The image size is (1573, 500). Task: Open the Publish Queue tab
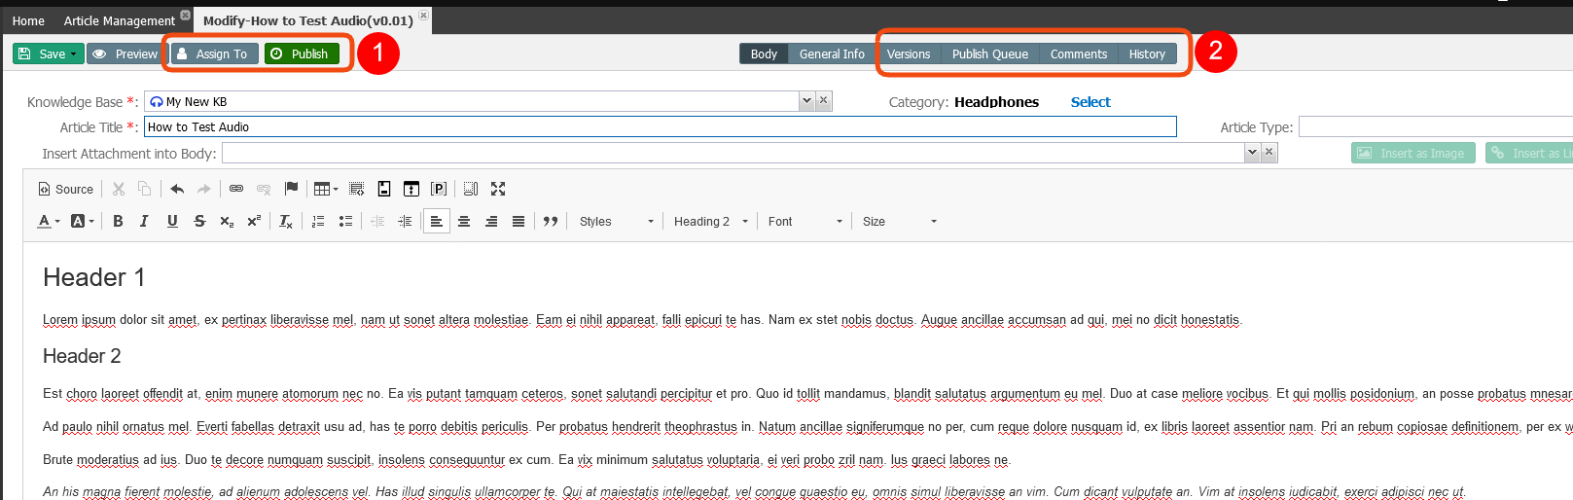990,54
